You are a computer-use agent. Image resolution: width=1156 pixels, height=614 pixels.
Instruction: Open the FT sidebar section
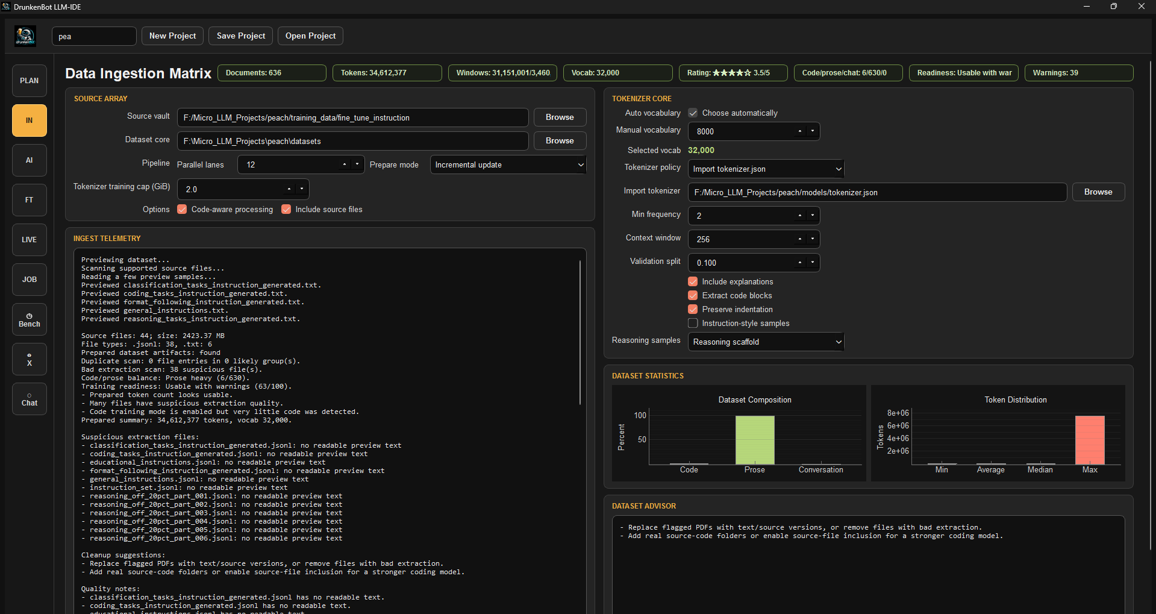(x=30, y=200)
